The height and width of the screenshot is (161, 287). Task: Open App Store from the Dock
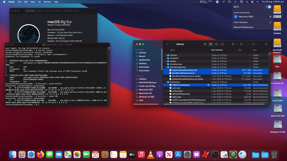pyautogui.click(x=178, y=155)
